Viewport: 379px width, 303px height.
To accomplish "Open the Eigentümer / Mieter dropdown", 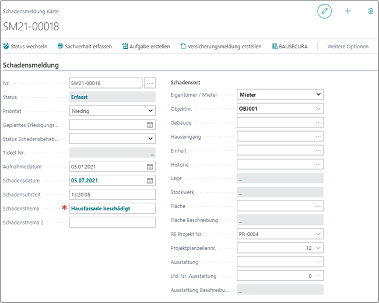I will click(318, 94).
